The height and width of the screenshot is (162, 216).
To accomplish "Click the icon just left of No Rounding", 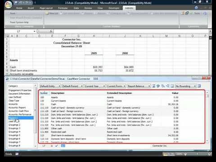I will pos(172,86).
